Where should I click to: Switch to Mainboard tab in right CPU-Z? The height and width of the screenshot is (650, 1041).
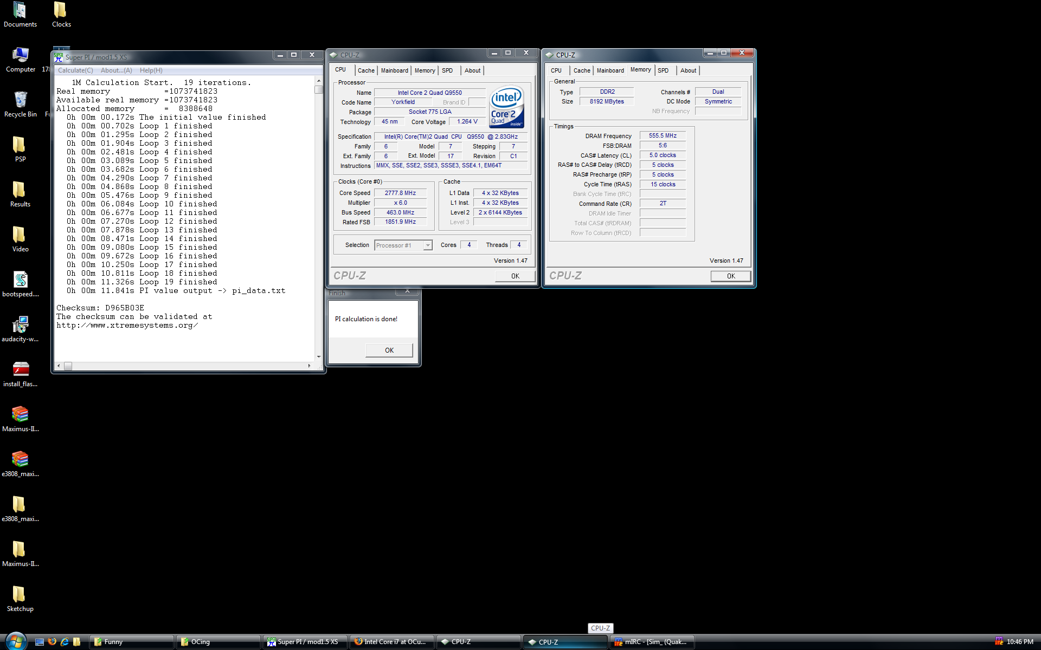click(610, 70)
